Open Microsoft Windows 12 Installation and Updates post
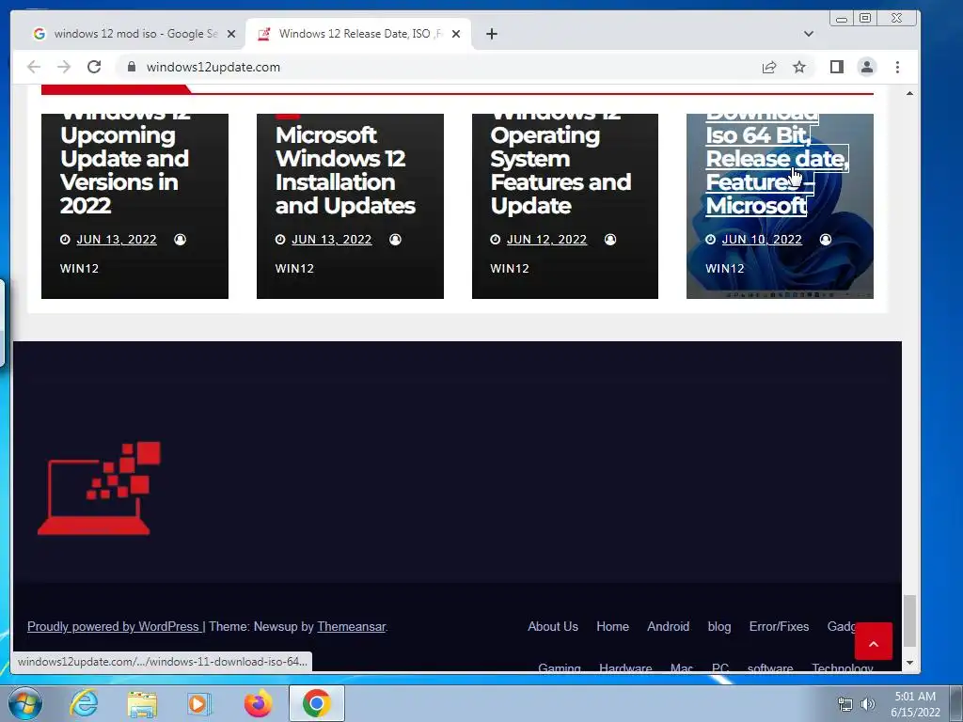The image size is (963, 722). click(x=345, y=170)
